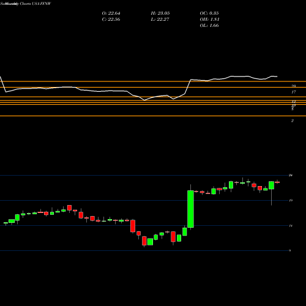This screenshot has height=306, width=306.
Task: Click the 'Charts USA FFNW' chart title
Action: [35, 4]
